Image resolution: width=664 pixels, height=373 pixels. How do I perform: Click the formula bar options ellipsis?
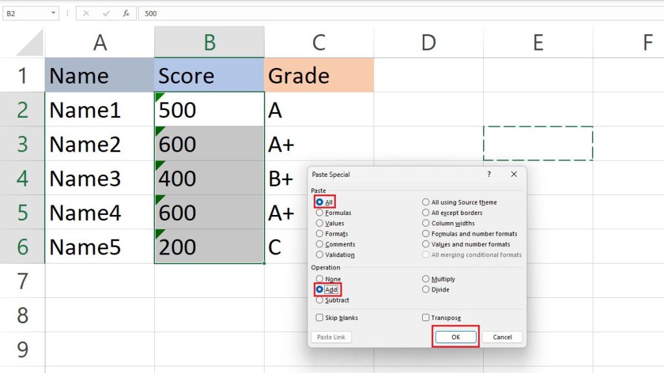click(x=67, y=13)
